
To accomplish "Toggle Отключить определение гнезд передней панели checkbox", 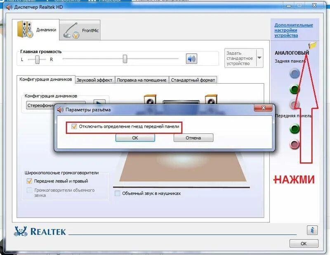I will [74, 126].
